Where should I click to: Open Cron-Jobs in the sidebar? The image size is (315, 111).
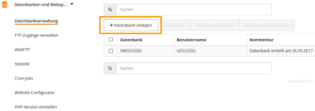pyautogui.click(x=24, y=78)
